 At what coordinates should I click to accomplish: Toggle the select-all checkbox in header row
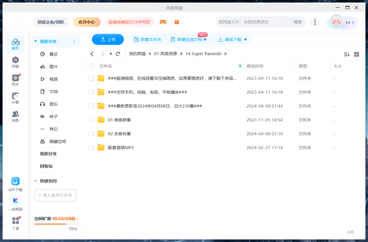[92, 66]
